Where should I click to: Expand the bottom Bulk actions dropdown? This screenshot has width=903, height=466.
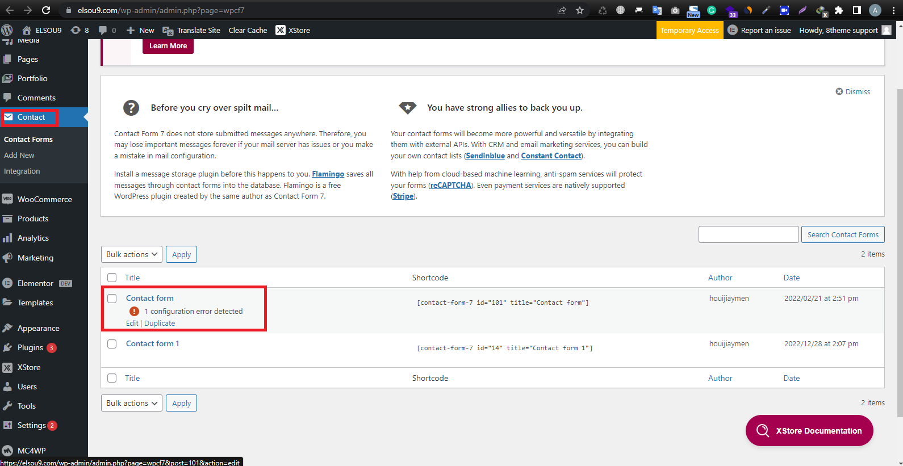pos(132,403)
